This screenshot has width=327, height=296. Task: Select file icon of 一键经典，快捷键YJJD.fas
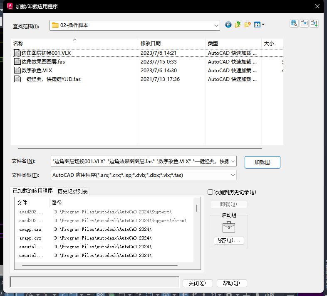17,79
